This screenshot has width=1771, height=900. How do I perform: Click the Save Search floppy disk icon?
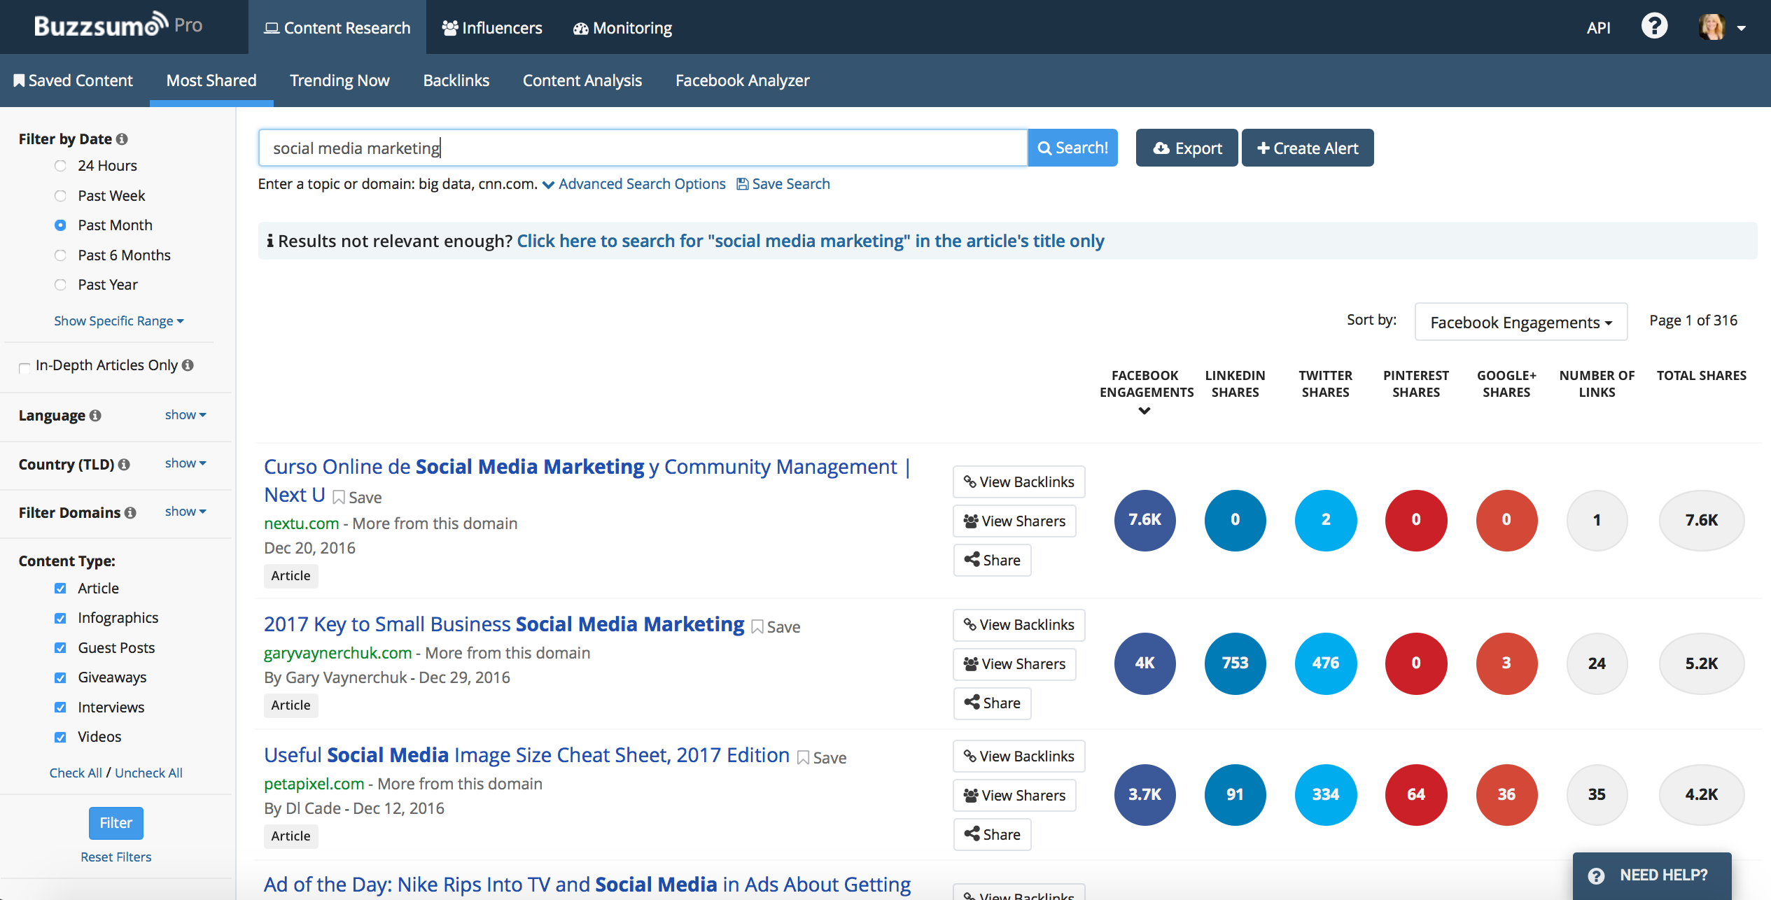click(742, 184)
